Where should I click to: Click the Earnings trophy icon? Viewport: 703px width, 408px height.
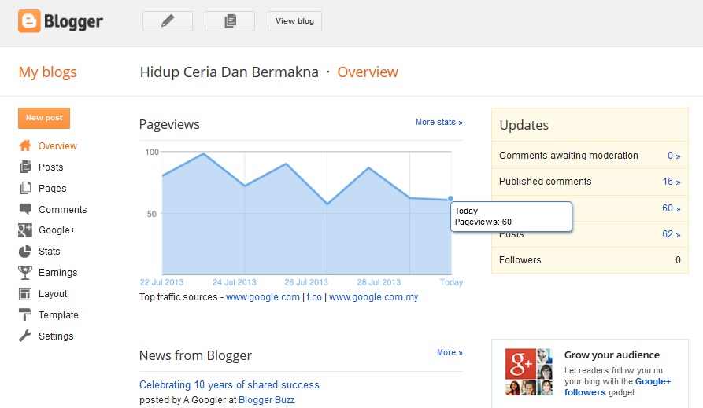25,272
